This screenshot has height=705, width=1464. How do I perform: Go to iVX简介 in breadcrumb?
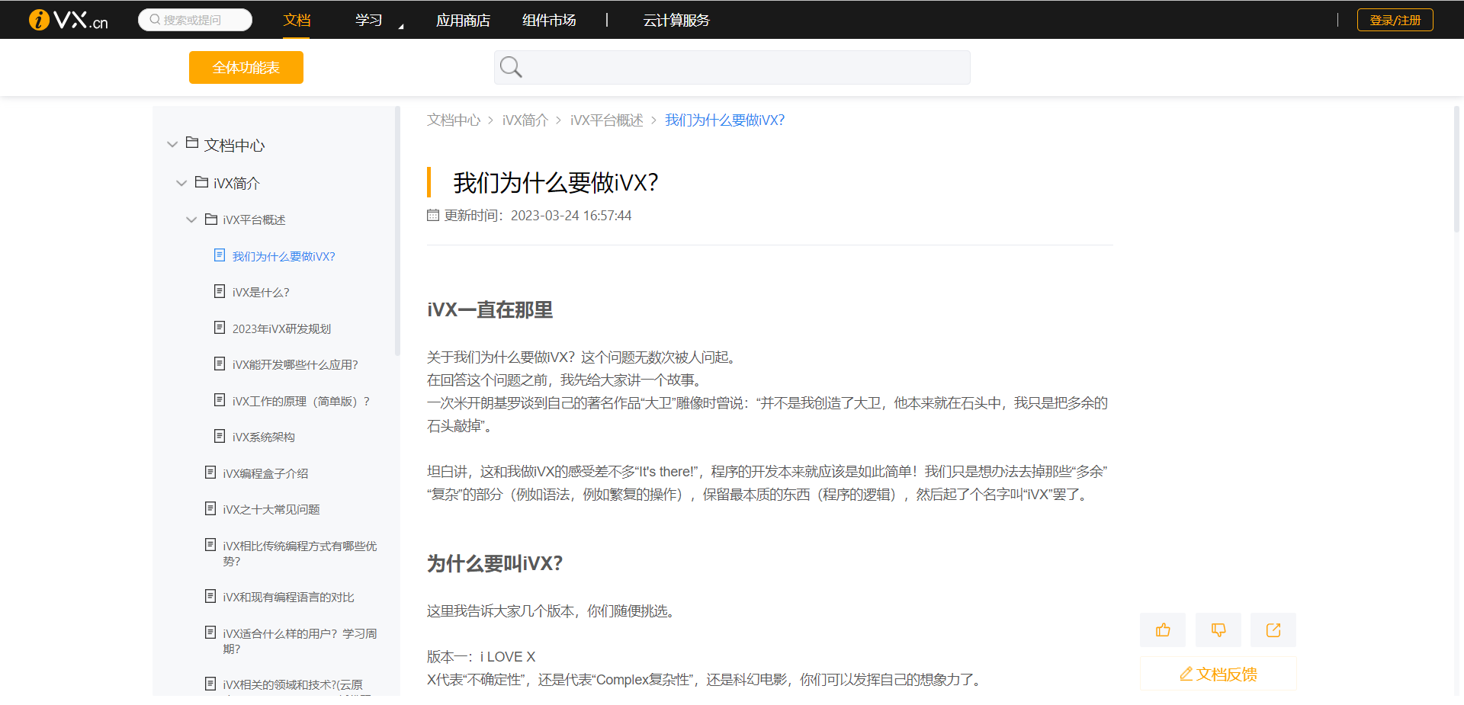coord(525,120)
